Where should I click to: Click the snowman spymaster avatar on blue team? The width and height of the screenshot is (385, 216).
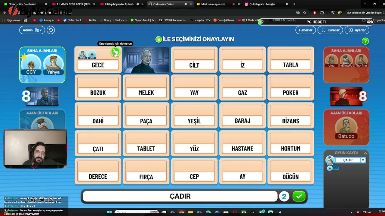coord(42,123)
